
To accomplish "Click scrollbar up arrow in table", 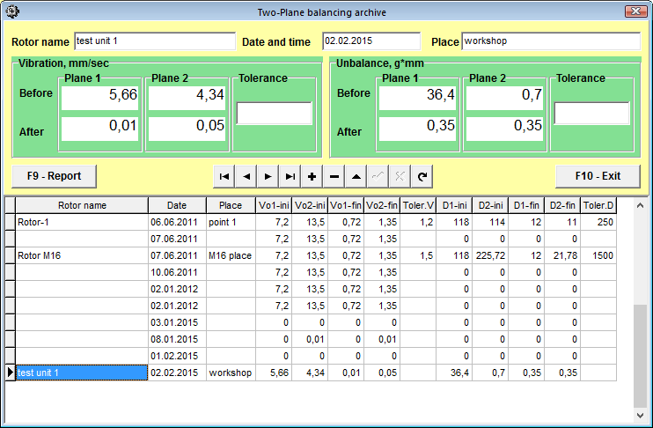I will pos(640,205).
